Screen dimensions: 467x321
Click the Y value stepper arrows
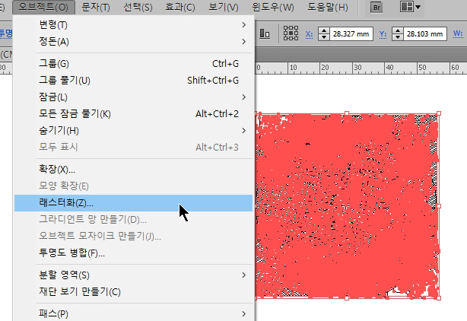[398, 34]
